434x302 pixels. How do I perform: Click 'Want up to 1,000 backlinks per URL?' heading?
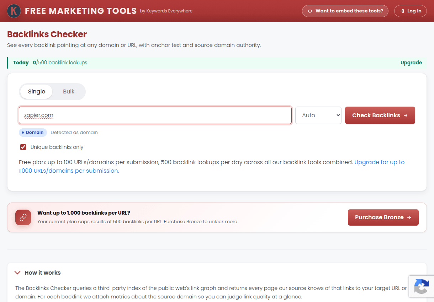tap(84, 213)
